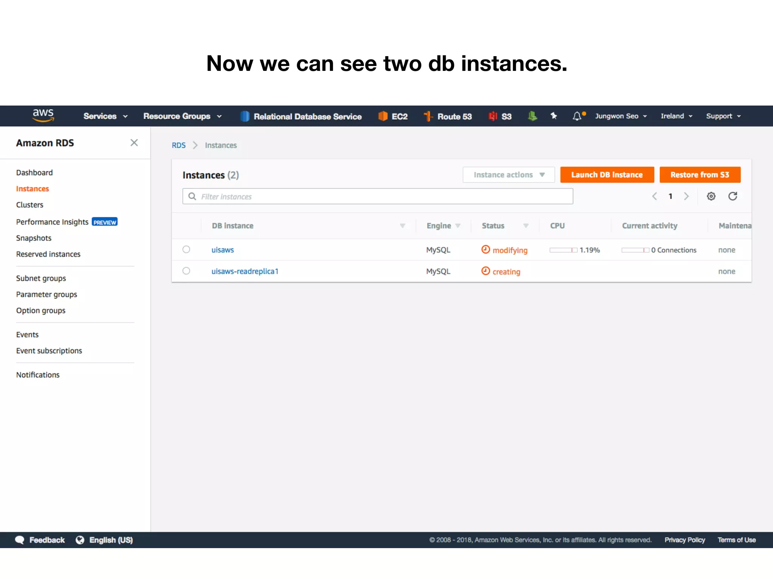Image resolution: width=773 pixels, height=579 pixels.
Task: Click the English (US) language link
Action: 111,540
